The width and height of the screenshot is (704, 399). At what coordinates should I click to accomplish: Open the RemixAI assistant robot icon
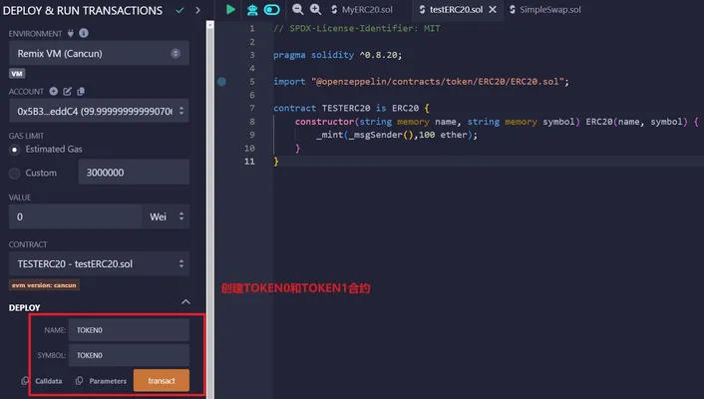click(x=252, y=9)
